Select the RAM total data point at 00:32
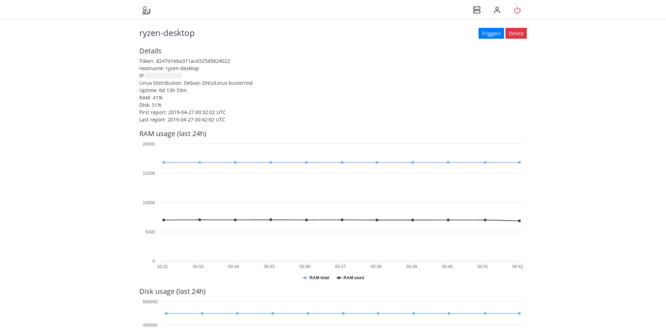 tap(164, 163)
